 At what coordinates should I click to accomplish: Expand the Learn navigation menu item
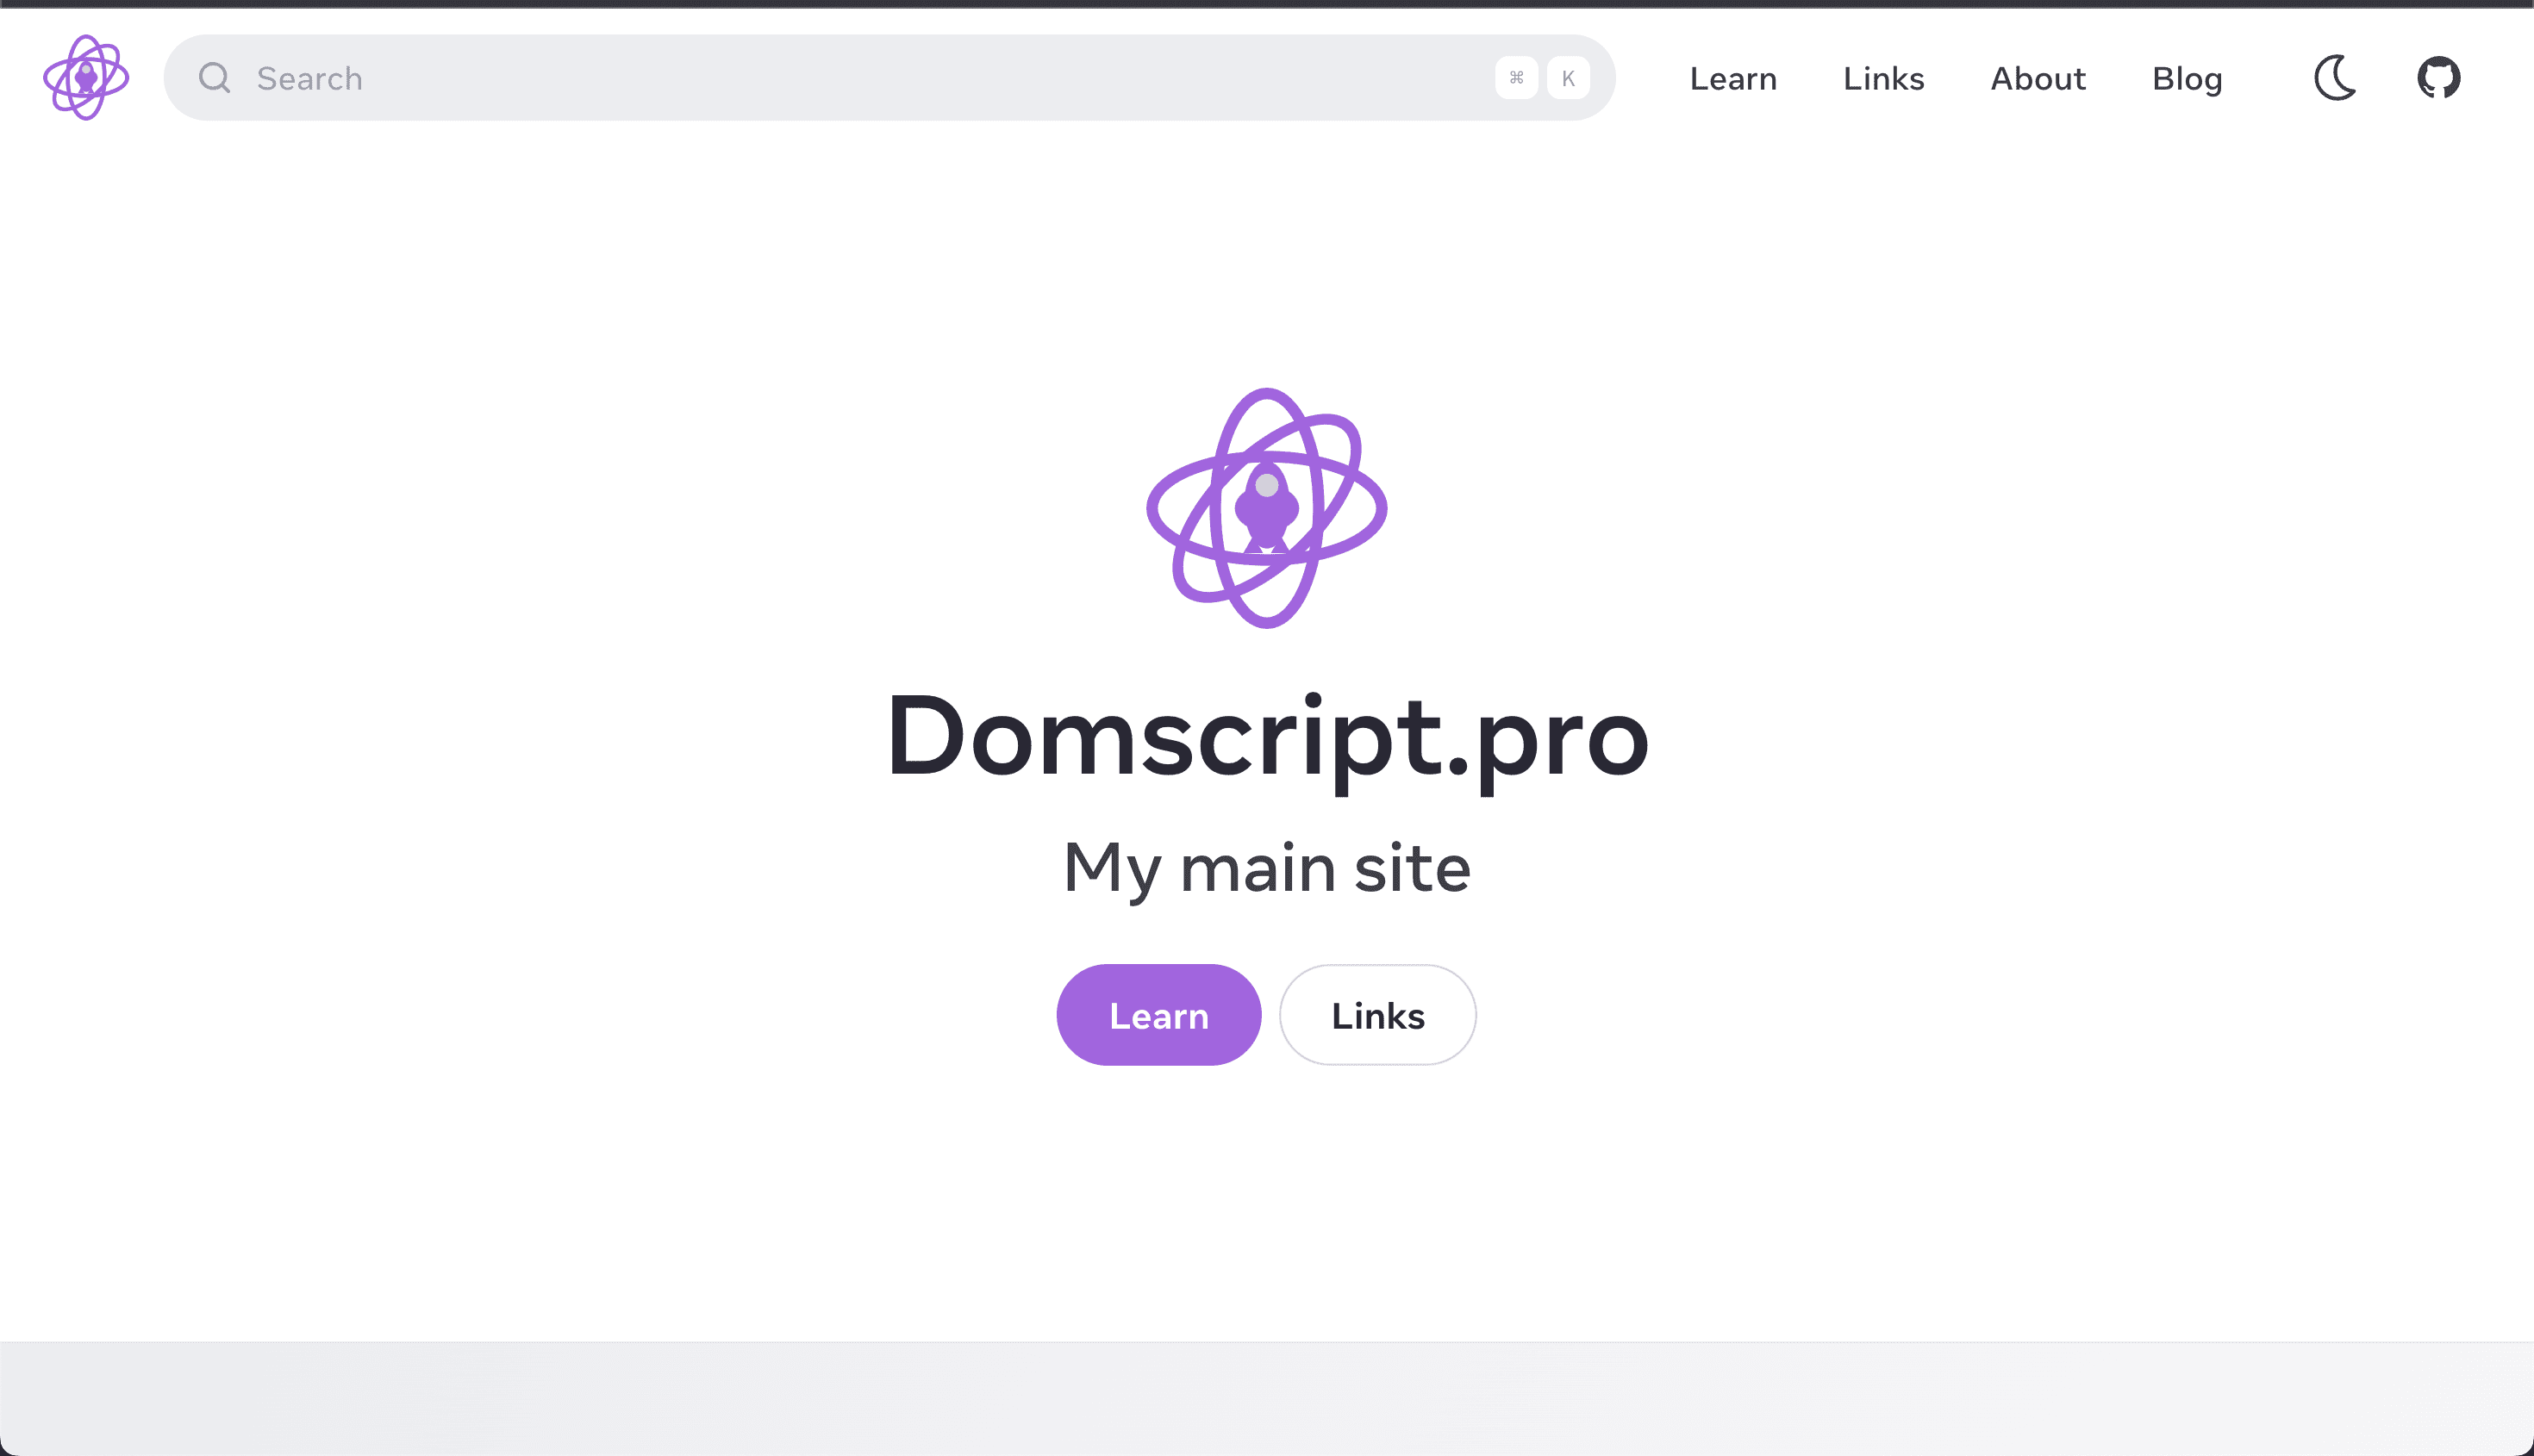(x=1733, y=77)
